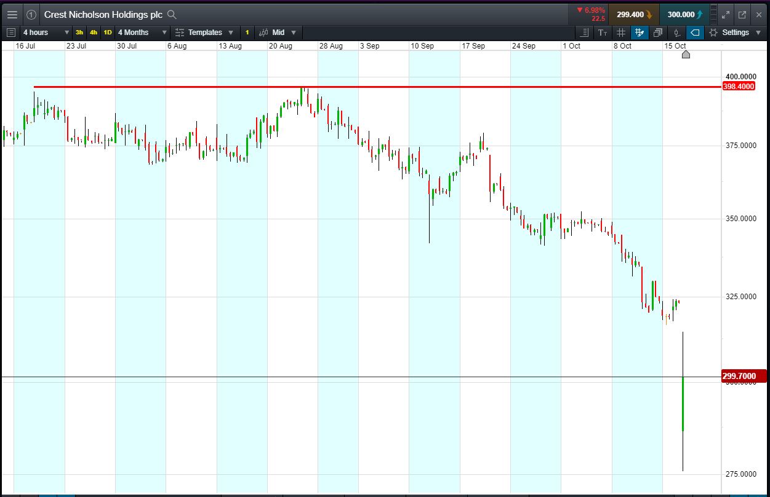770x497 pixels.
Task: Close the Crest Nicholson chart panel
Action: click(759, 15)
